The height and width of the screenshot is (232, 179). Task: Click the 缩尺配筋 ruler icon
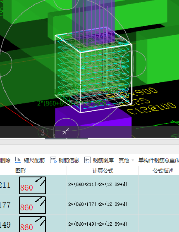pyautogui.click(x=18, y=160)
